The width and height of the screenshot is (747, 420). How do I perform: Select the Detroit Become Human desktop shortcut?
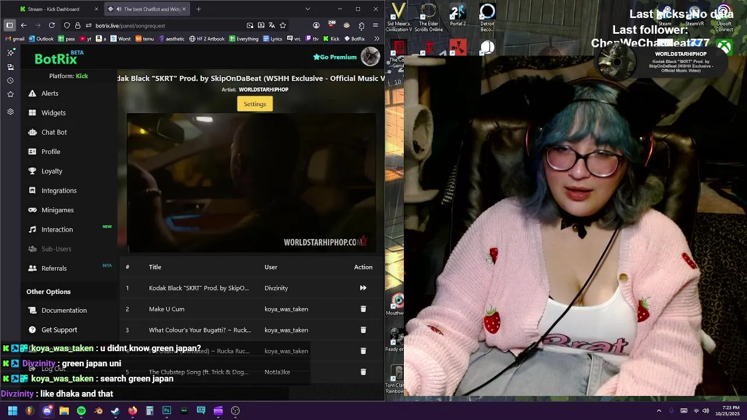click(487, 18)
